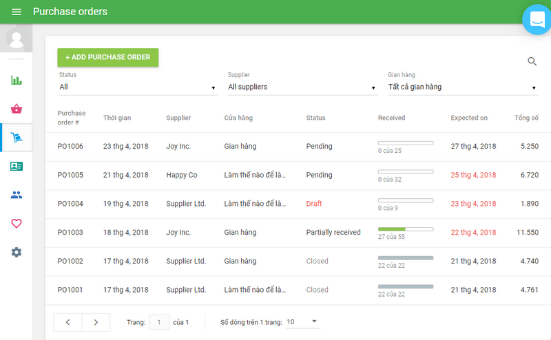Expand the Status filter dropdown
This screenshot has width=551, height=340.
tap(138, 87)
